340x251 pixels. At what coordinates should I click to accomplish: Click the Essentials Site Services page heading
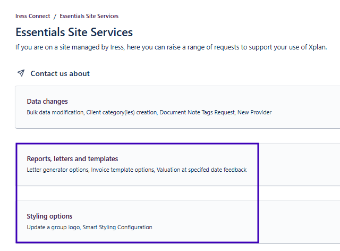74,32
